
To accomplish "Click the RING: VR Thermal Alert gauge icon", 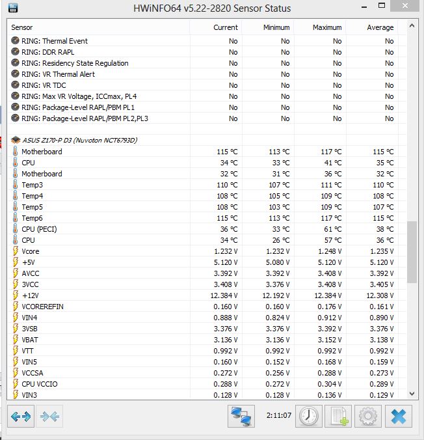I will [15, 74].
